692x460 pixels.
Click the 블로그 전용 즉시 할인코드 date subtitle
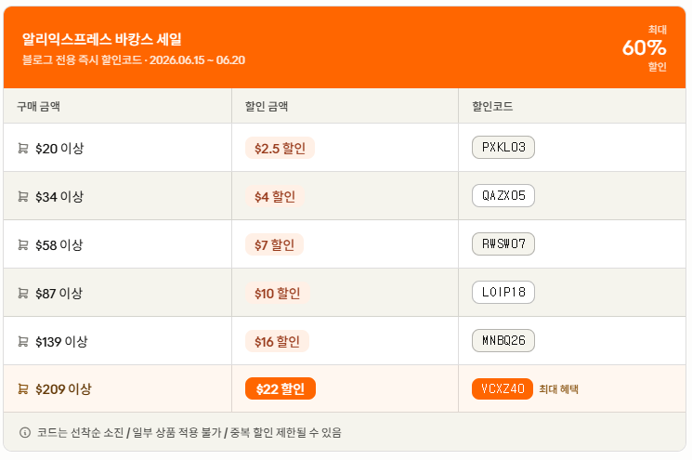tap(134, 60)
